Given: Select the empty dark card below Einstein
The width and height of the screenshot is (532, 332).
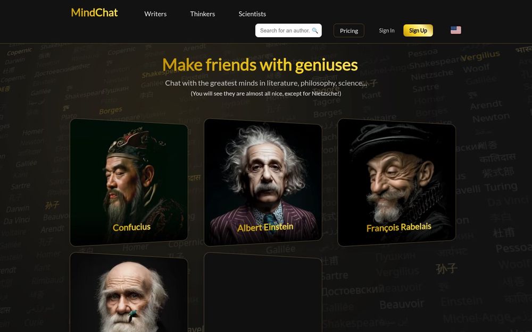Looking at the screenshot, I should 263,292.
